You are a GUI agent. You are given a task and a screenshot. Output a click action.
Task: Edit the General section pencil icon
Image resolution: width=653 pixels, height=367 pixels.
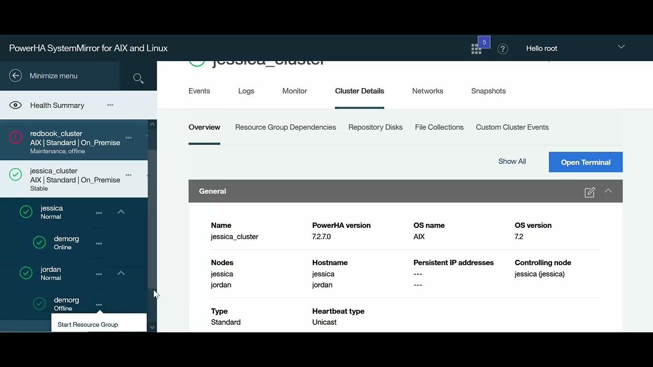pos(590,192)
